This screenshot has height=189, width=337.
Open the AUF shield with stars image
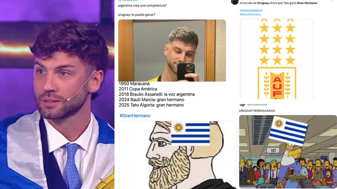click(277, 59)
